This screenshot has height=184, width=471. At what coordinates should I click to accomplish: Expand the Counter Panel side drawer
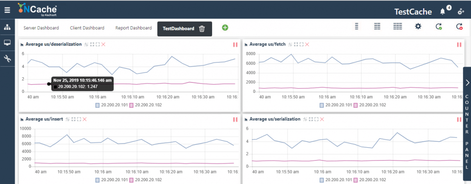click(467, 83)
